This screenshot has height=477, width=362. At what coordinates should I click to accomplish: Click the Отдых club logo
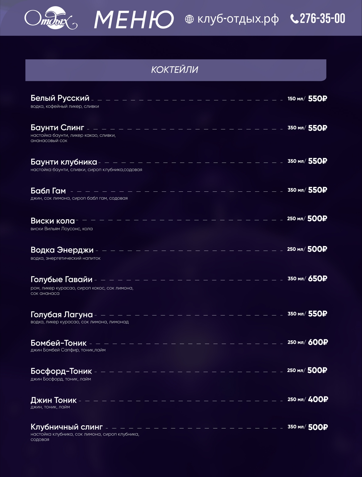(x=51, y=19)
